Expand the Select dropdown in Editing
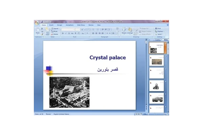 (159, 34)
